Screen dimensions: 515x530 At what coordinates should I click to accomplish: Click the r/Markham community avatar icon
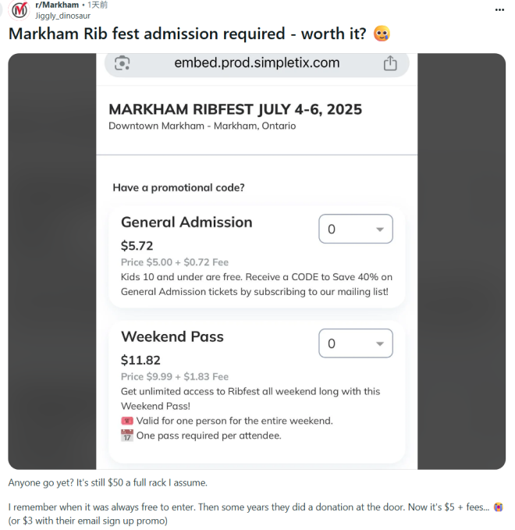(x=19, y=10)
